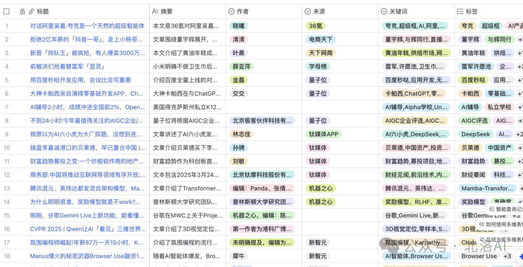The image size is (523, 267).
Task: Open the blue AI assistant sparkle icon
Action: pos(520,256)
